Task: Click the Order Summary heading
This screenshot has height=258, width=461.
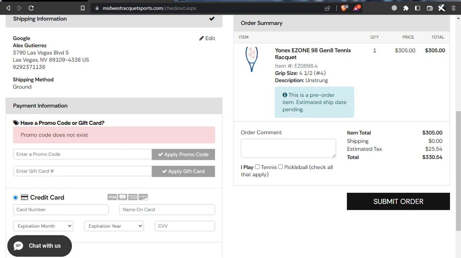Action: tap(262, 23)
